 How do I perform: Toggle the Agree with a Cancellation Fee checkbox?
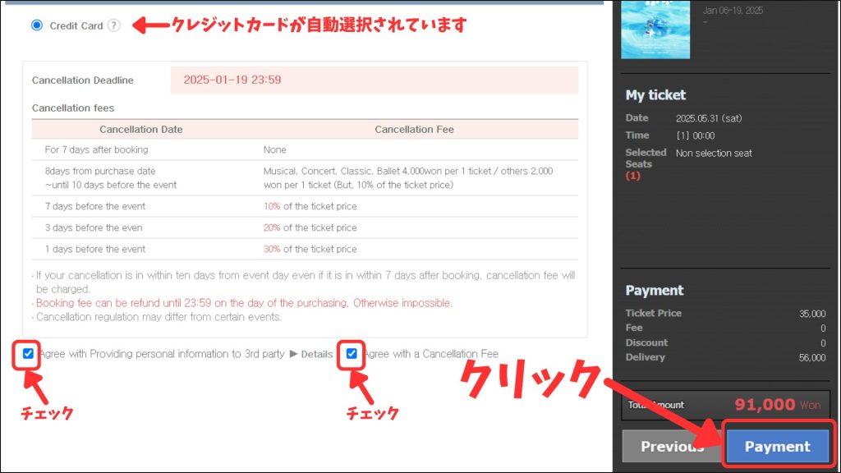click(352, 354)
